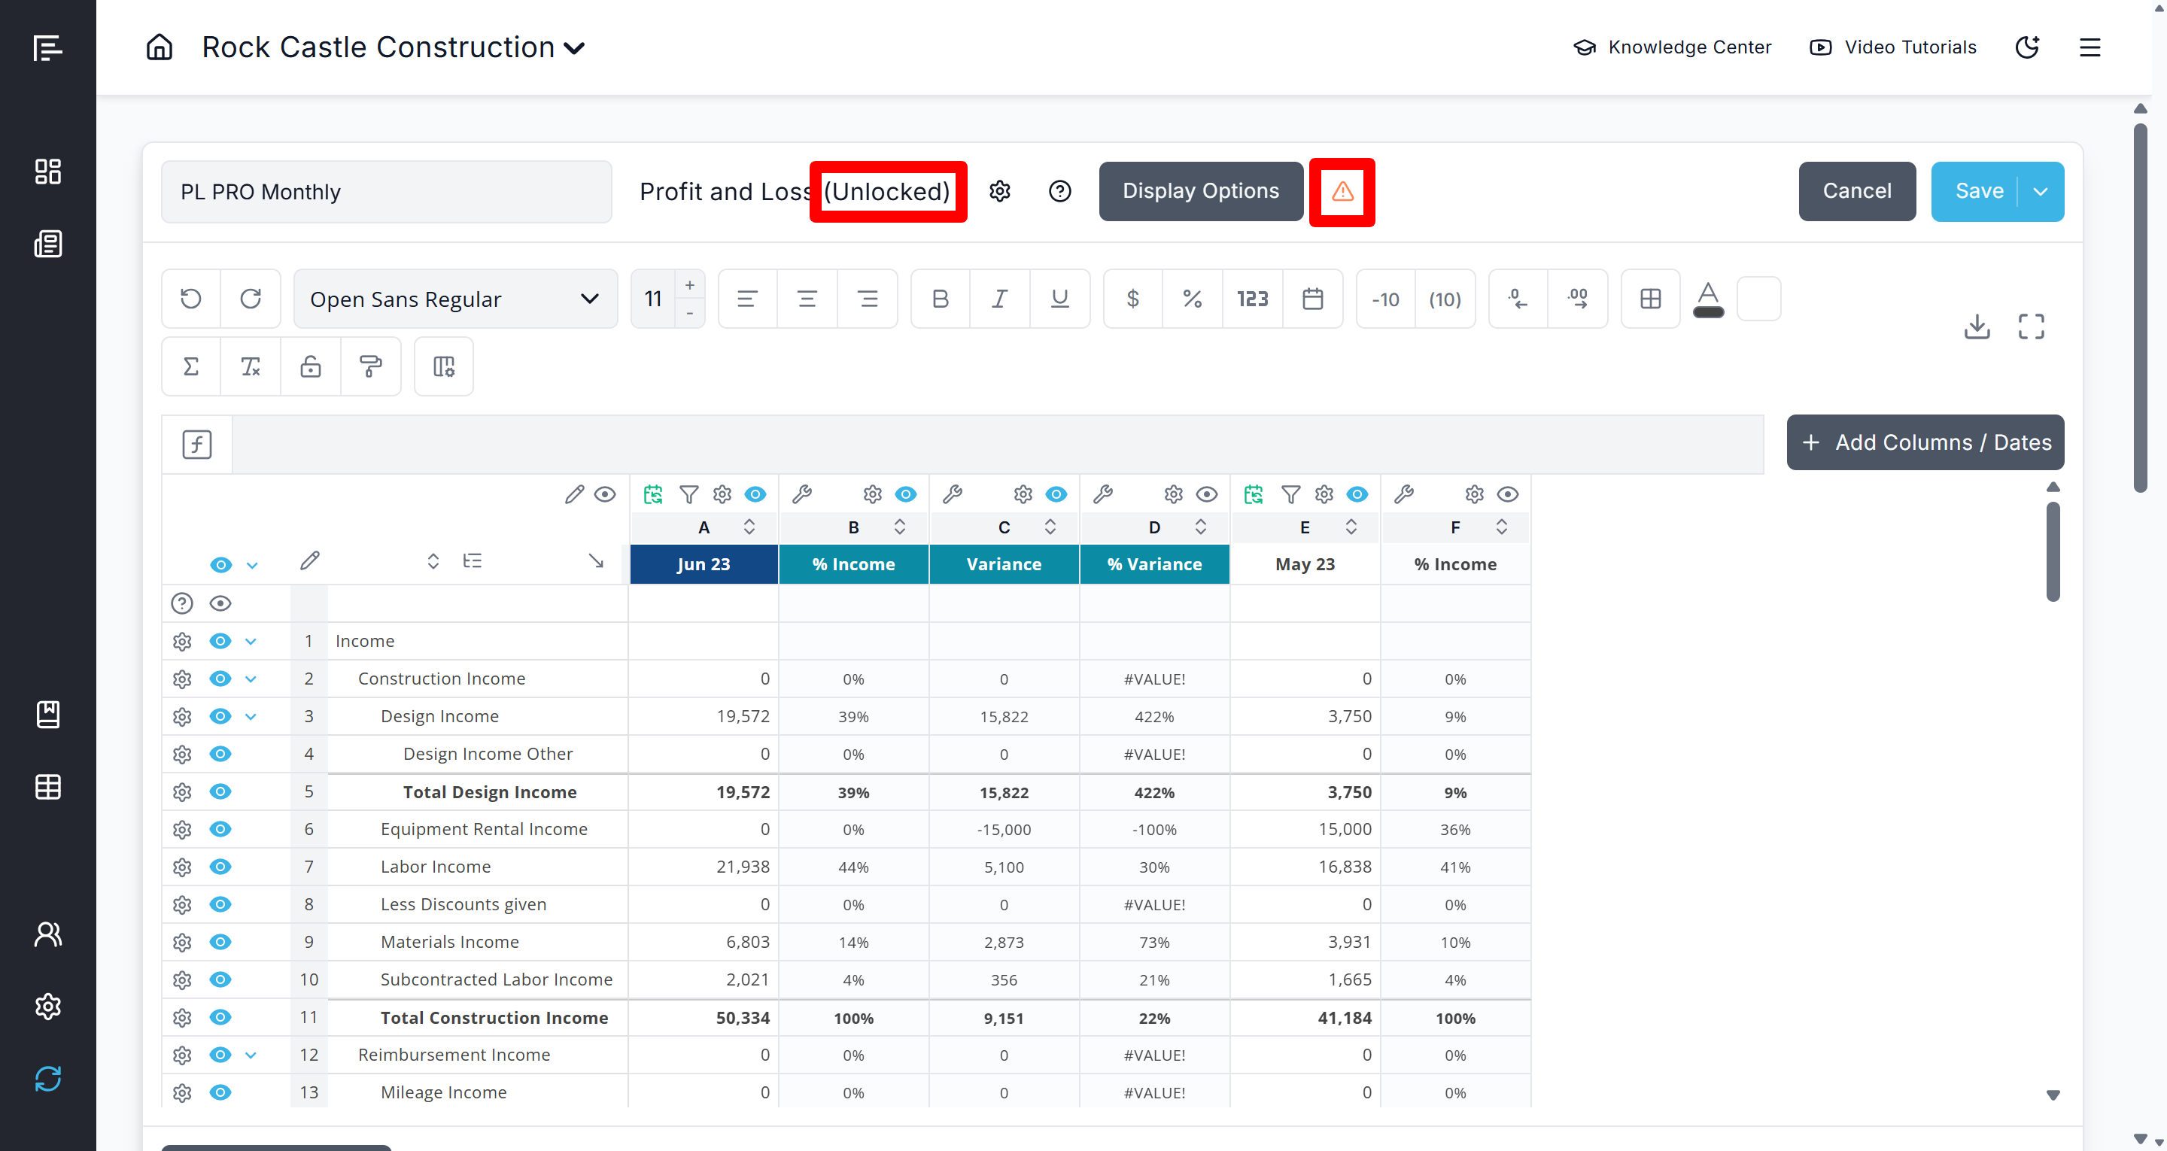Click the undo arrow icon
Viewport: 2167px width, 1151px height.
pos(191,299)
